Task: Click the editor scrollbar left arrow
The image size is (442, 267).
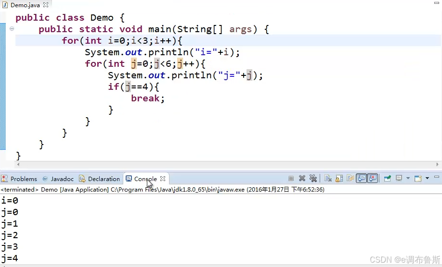Action: (x=18, y=164)
